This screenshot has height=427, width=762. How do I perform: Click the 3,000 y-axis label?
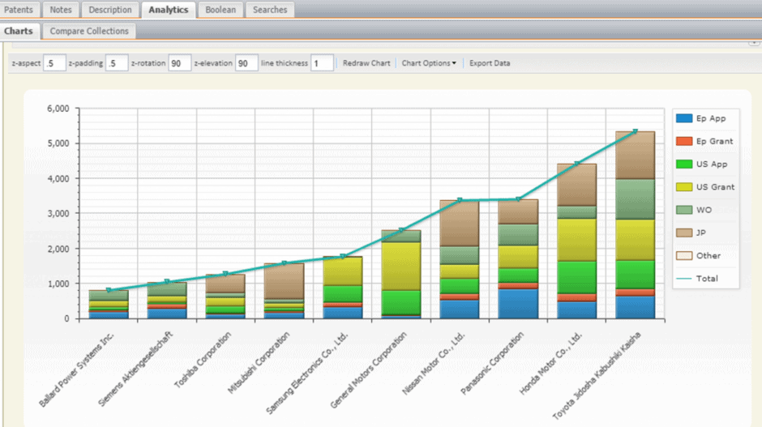(58, 213)
